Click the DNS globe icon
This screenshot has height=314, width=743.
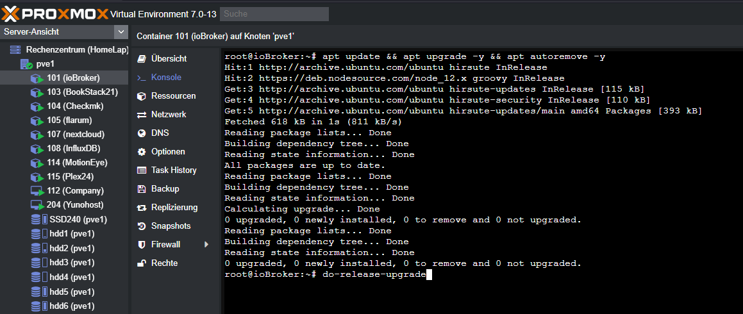(x=141, y=133)
